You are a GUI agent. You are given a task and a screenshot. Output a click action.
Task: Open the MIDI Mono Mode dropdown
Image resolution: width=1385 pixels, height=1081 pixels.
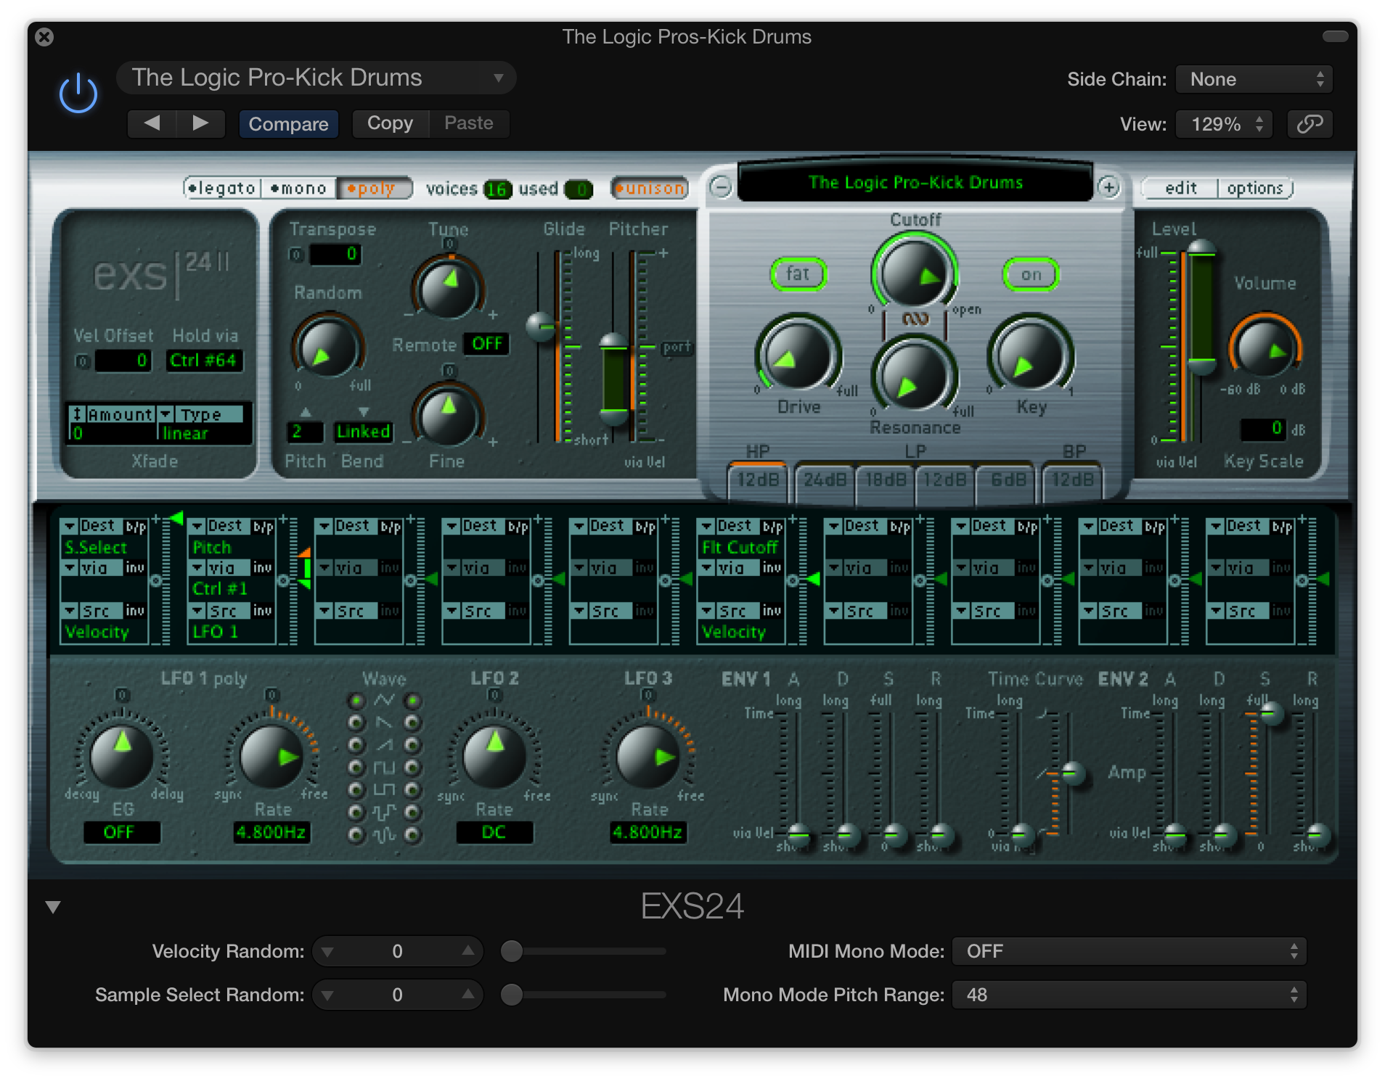point(1127,951)
